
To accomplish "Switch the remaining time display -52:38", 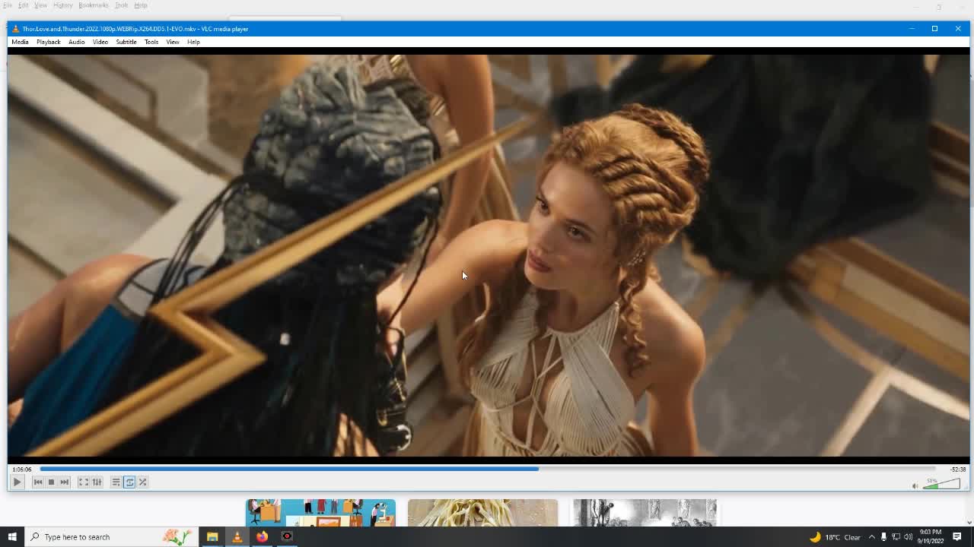I will [957, 470].
